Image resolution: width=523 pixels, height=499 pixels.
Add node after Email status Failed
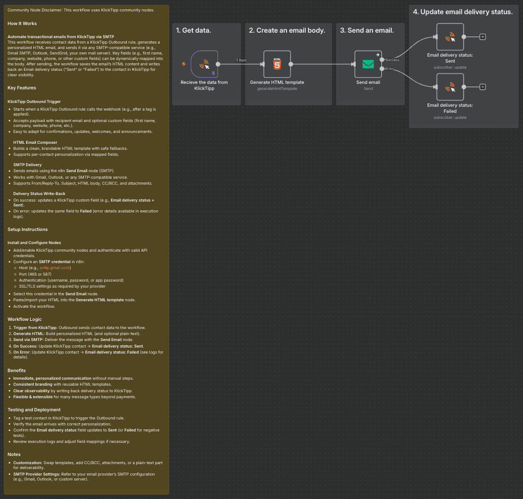click(483, 87)
